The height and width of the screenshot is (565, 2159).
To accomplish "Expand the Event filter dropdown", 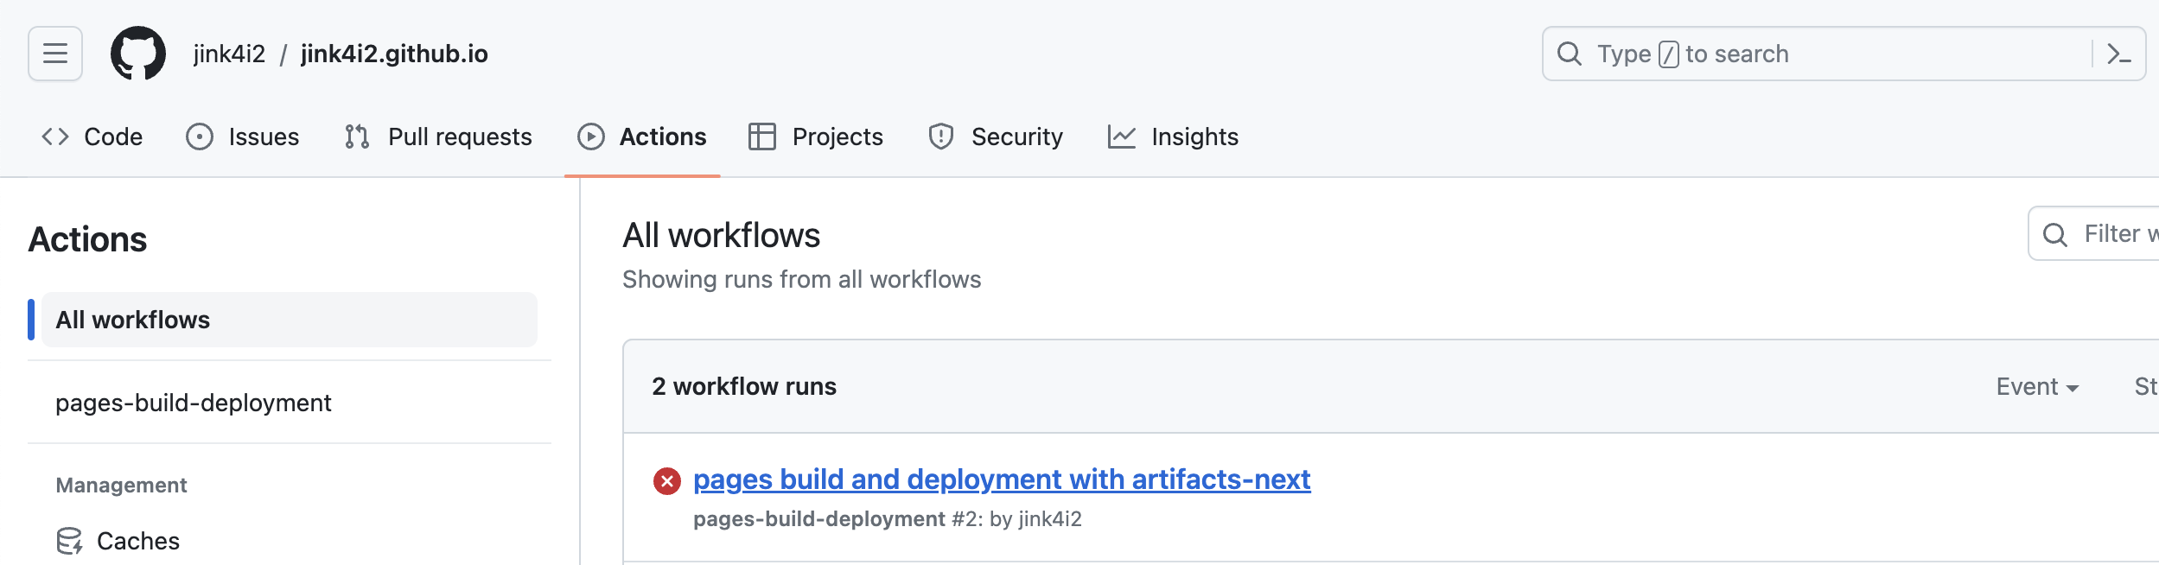I will tap(2036, 386).
